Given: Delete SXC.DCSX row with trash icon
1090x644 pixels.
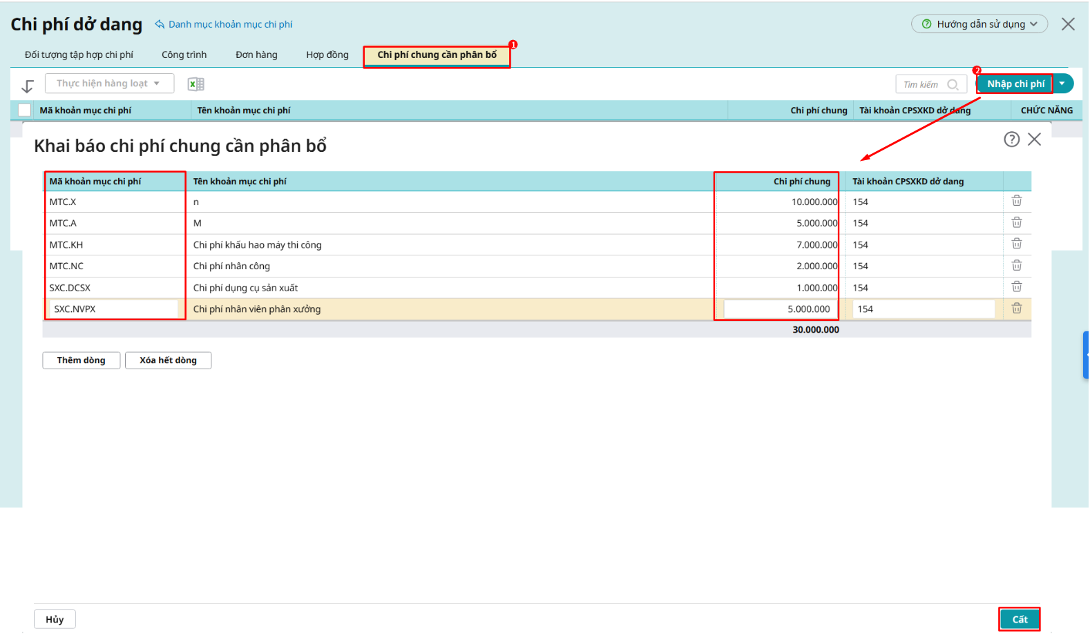Looking at the screenshot, I should click(x=1016, y=287).
